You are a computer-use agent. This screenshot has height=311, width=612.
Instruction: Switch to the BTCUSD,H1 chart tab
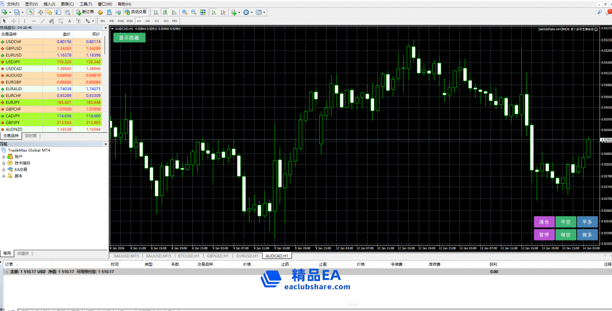pyautogui.click(x=188, y=256)
